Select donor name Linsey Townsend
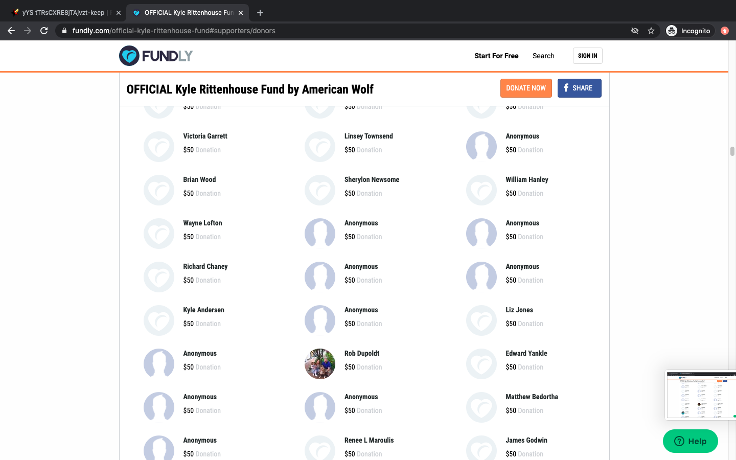The image size is (736, 460). coord(369,136)
